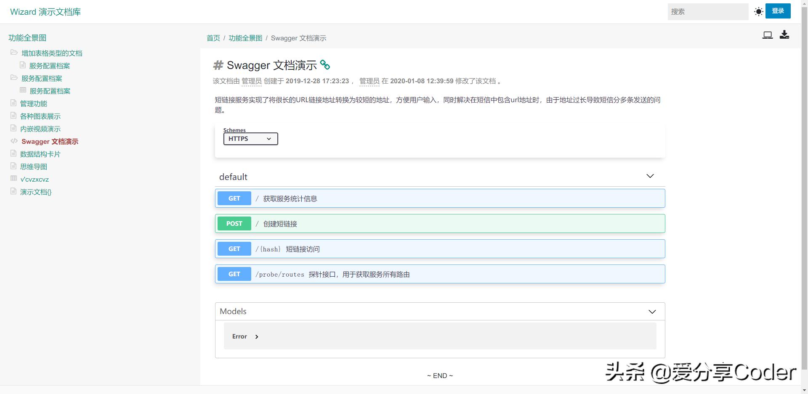The width and height of the screenshot is (808, 394).
Task: Open the folder icon of 增加表格类型的文档
Action: click(14, 53)
